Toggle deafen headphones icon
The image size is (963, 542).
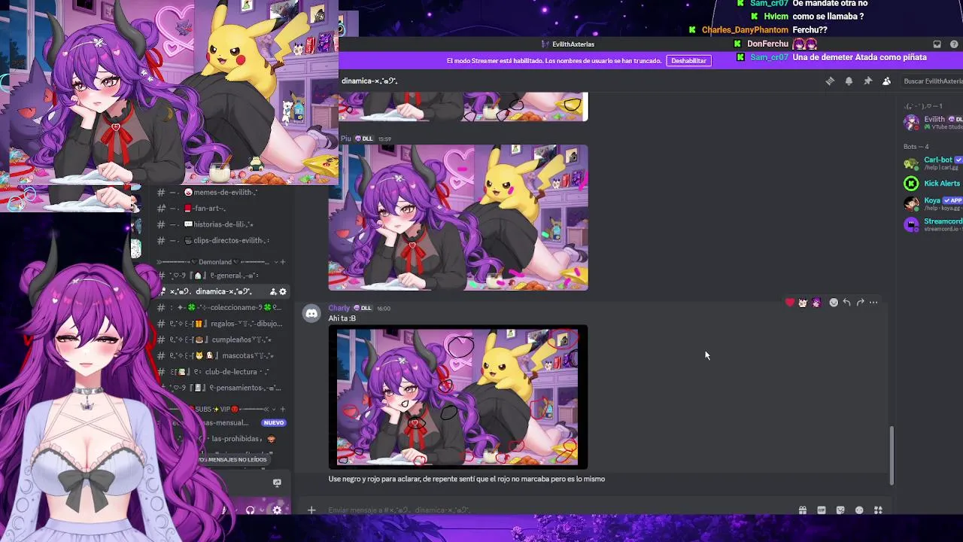[x=251, y=510]
